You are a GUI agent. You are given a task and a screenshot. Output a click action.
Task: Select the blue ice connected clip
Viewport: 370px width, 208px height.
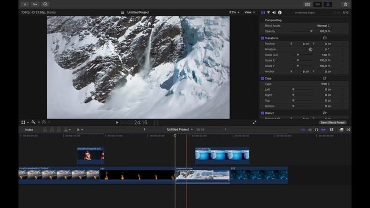coord(222,155)
